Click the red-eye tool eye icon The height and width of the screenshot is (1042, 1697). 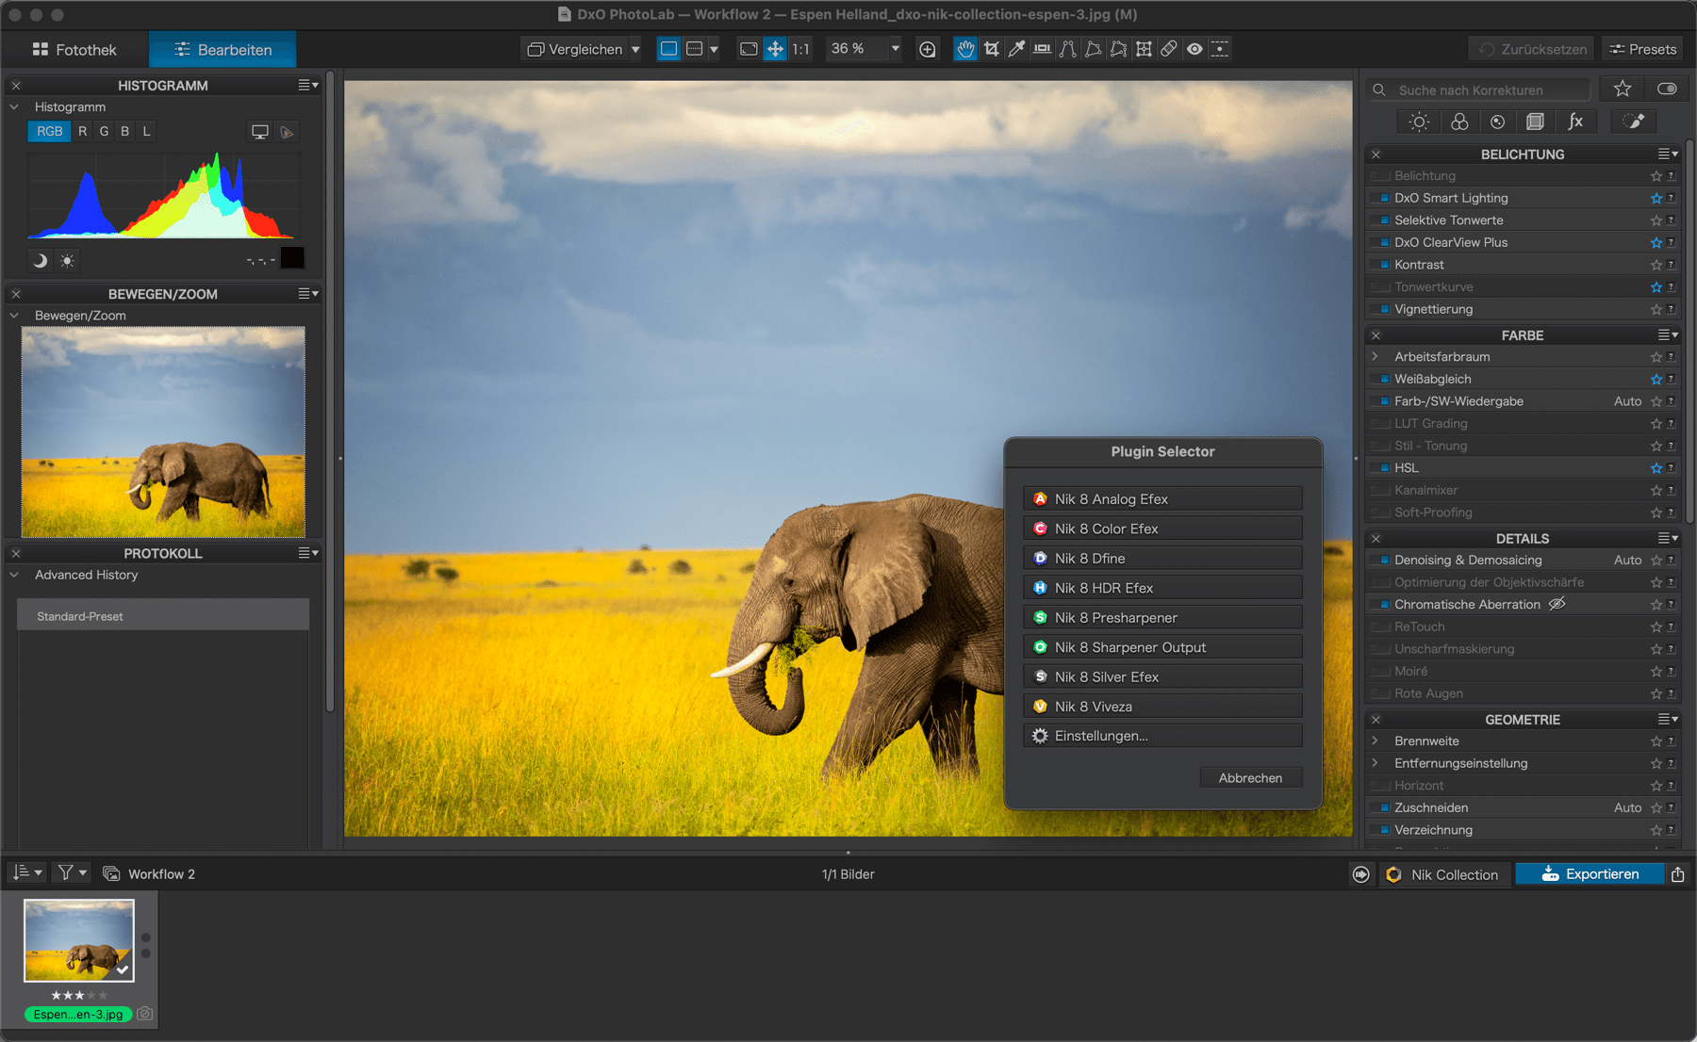[x=1194, y=49]
